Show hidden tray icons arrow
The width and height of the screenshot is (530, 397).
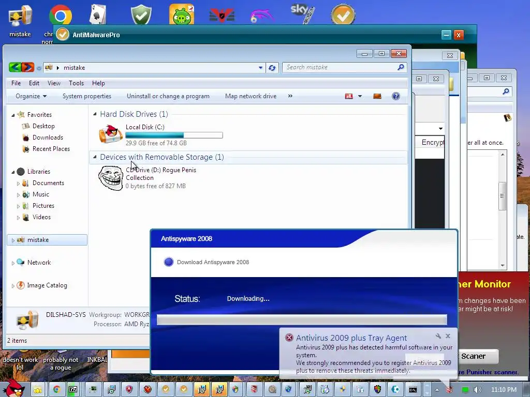point(437,390)
